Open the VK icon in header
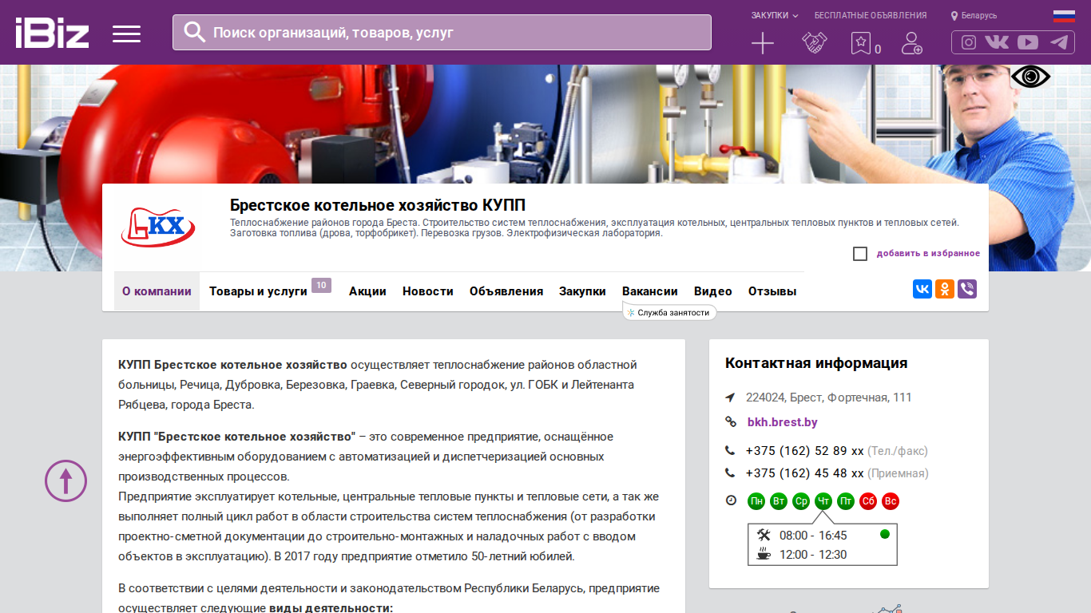 (x=997, y=42)
